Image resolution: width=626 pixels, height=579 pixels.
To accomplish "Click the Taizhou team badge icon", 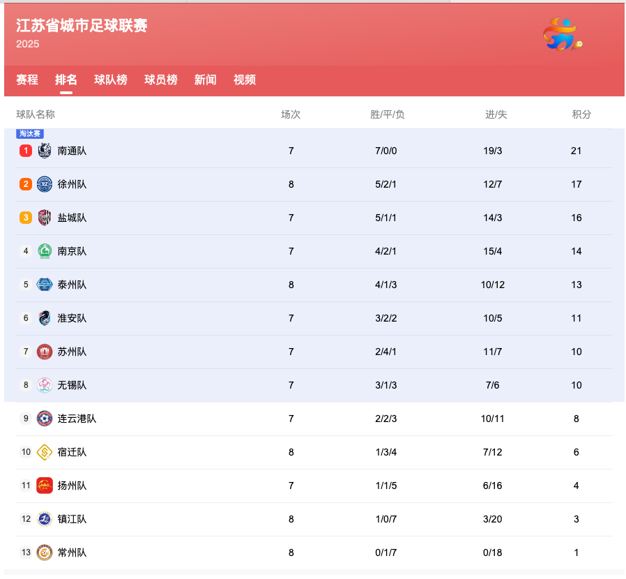I will (x=45, y=285).
